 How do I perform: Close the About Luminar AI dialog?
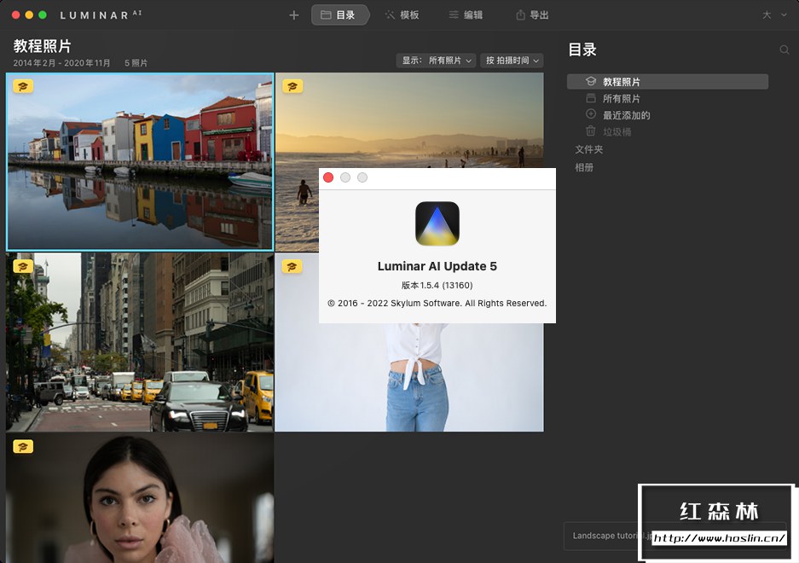tap(328, 177)
